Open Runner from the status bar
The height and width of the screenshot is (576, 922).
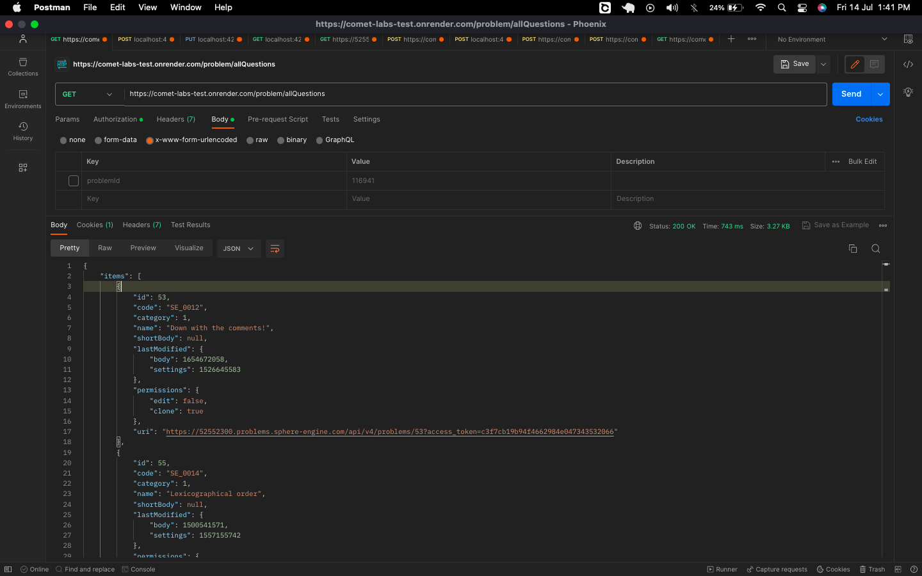click(x=722, y=569)
